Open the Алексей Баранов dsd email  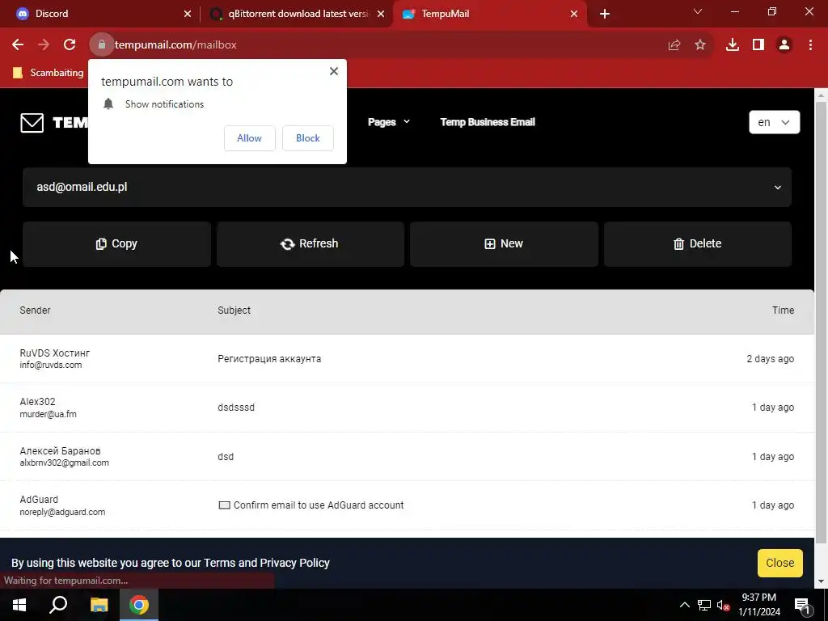click(x=408, y=457)
